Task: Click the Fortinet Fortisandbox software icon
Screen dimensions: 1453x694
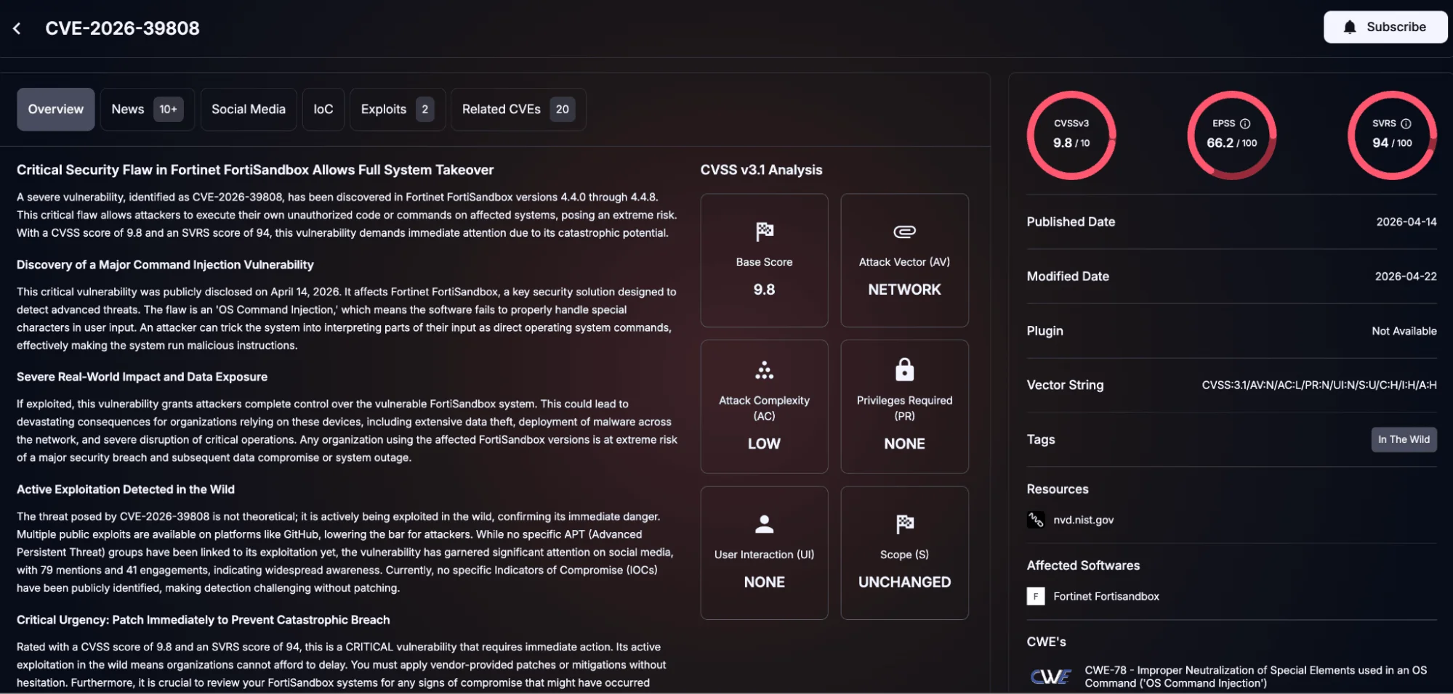Action: pos(1036,596)
